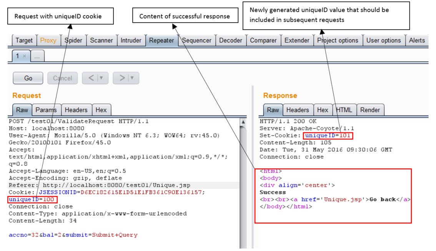Open back history dropdown arrow

102,78
